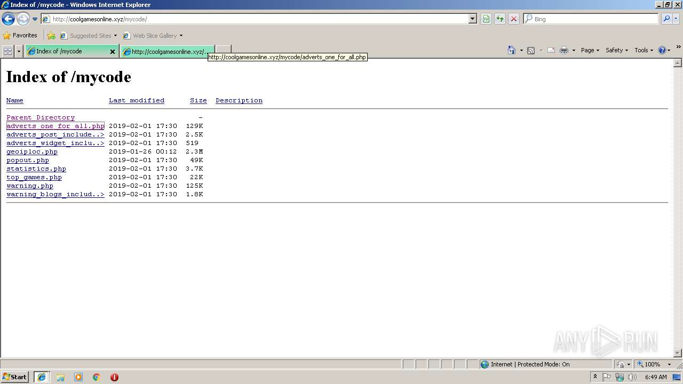Click the 6:49 AM taskbar clock
This screenshot has height=384, width=683.
coord(656,377)
